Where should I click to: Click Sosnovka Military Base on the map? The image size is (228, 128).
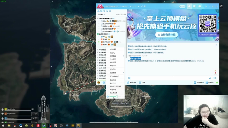point(121,104)
